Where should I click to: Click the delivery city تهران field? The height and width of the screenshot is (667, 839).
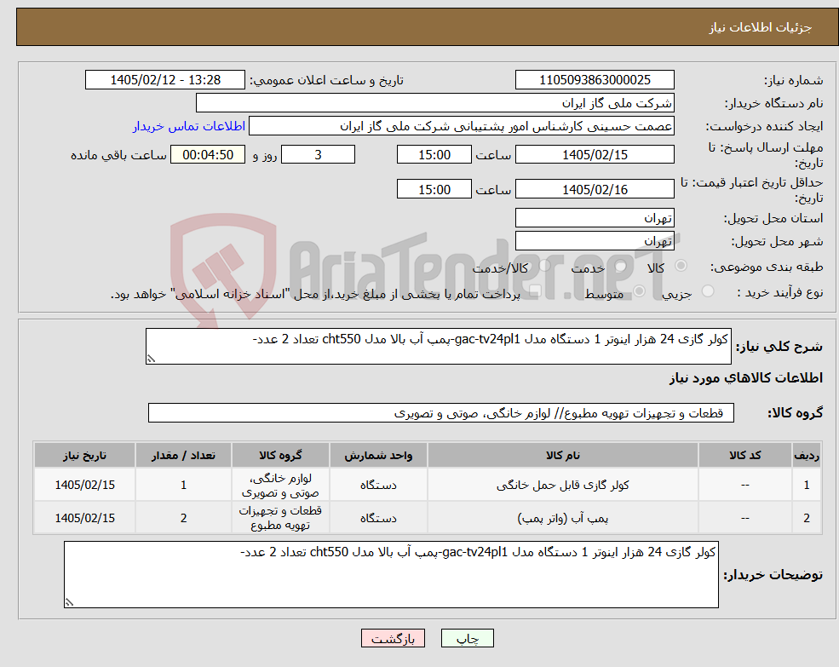pos(595,241)
